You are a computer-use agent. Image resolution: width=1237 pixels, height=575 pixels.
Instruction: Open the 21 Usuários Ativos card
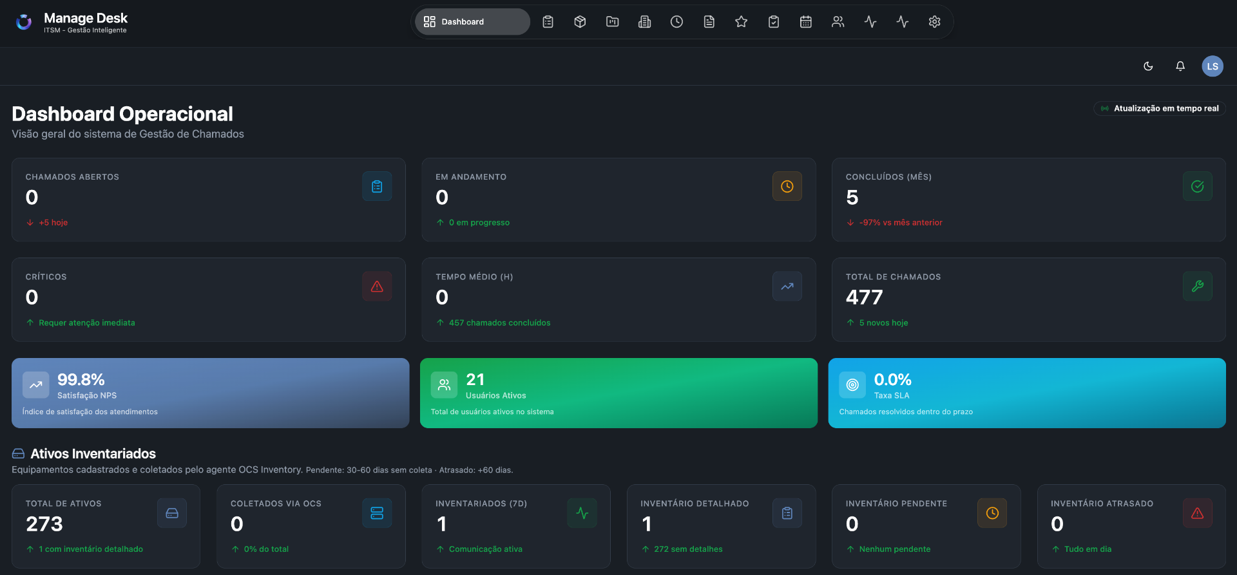tap(618, 393)
